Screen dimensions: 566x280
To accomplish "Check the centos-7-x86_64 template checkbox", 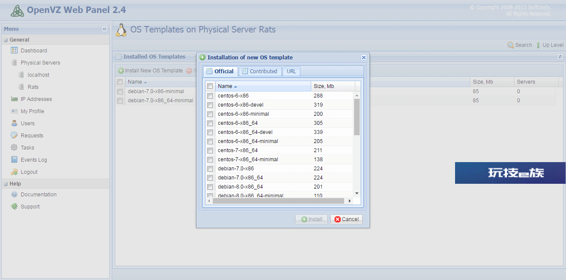I will (x=210, y=150).
